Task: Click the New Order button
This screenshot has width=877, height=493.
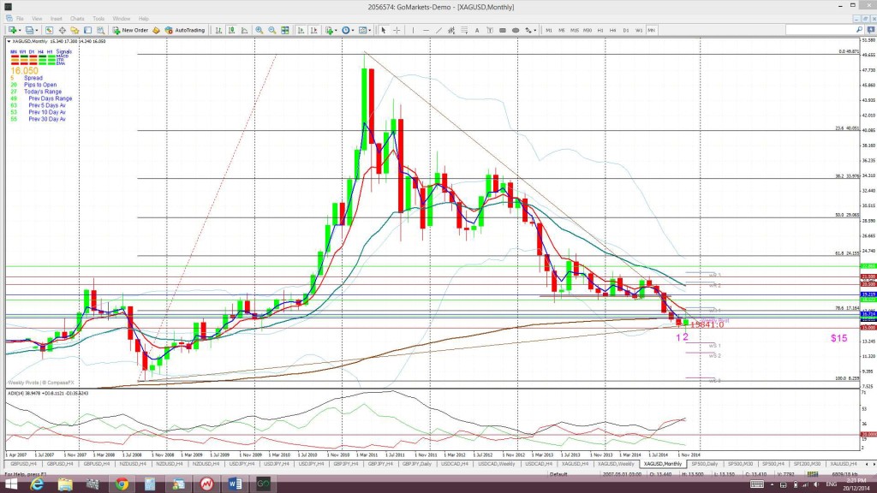Action: [x=130, y=30]
